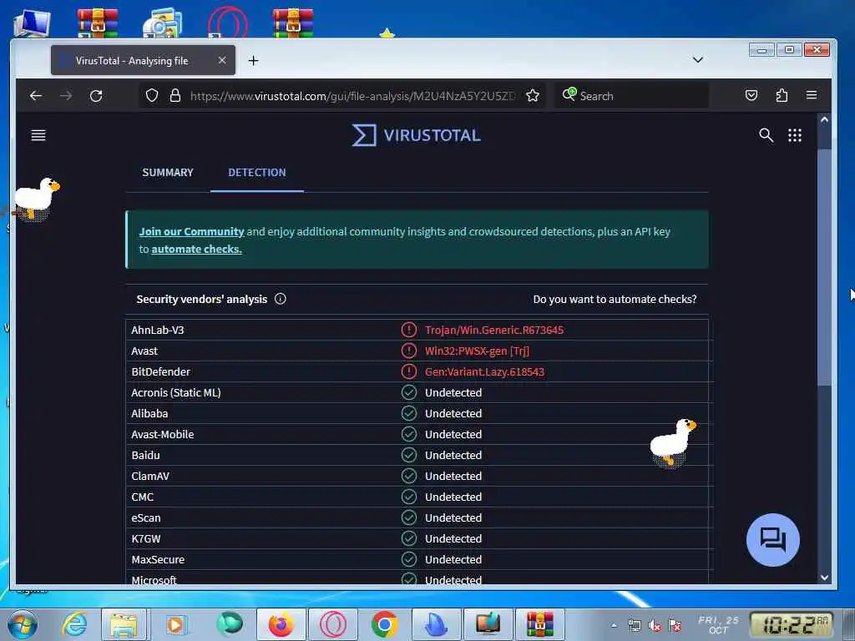This screenshot has height=641, width=855.
Task: Open the Windows Start button
Action: (22, 624)
